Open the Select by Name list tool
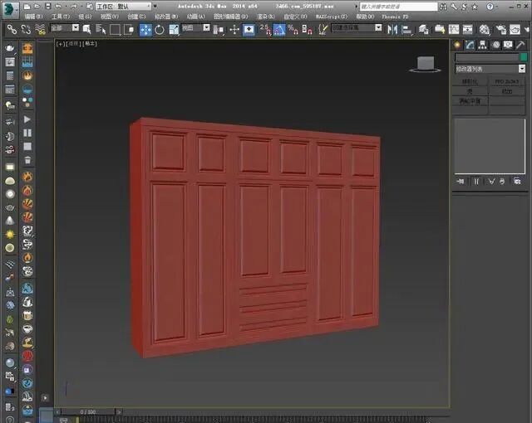Viewport: 532px width, 423px height. pos(101,29)
